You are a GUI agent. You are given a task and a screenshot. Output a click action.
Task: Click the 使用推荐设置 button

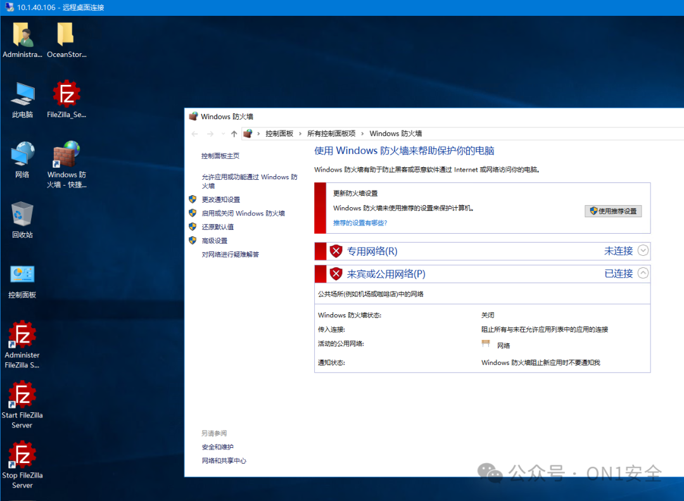[612, 211]
